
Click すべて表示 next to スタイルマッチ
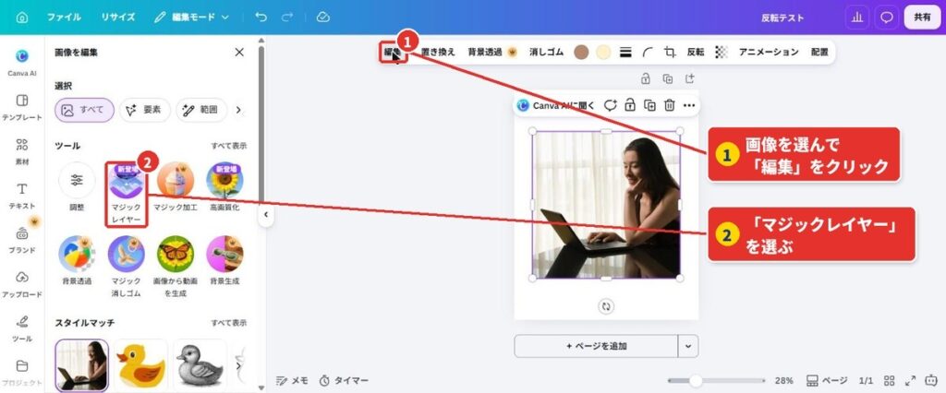[229, 323]
